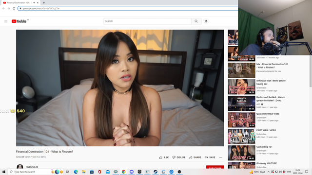Start voice search with the microphone icon

tap(206, 21)
